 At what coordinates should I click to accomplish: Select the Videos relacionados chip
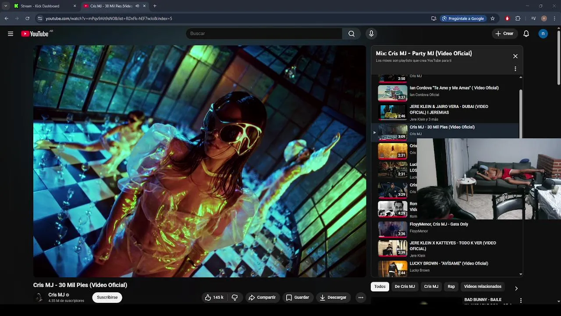[x=483, y=287]
